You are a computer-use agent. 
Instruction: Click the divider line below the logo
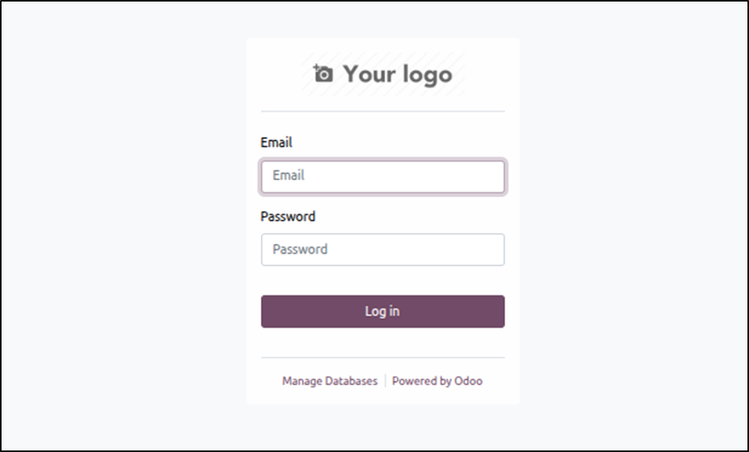[383, 112]
